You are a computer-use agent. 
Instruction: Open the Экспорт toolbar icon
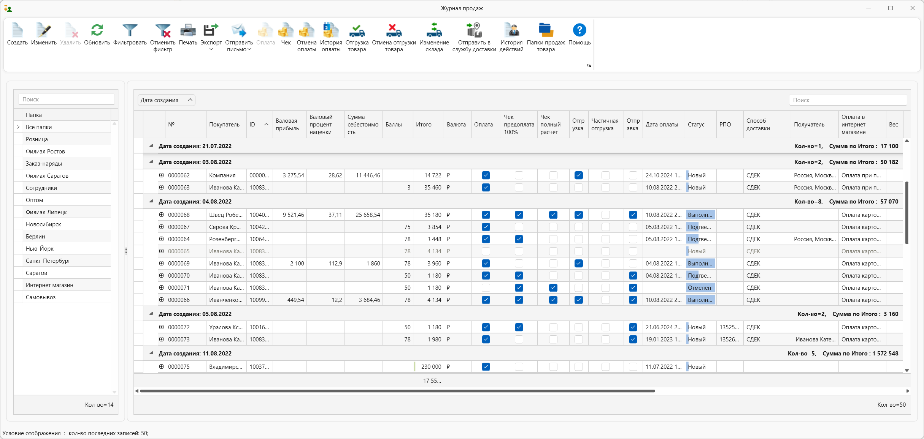pos(211,30)
